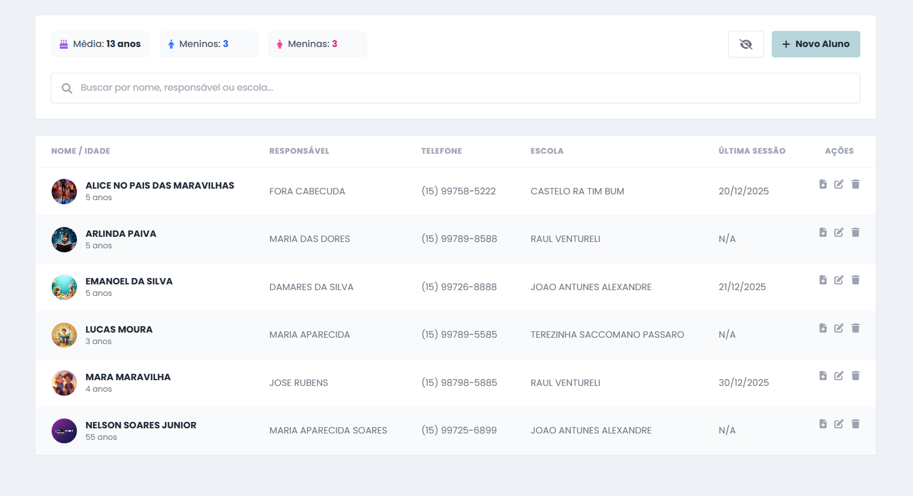Click the Última Sessão column header
Image resolution: width=913 pixels, height=496 pixels.
point(752,151)
